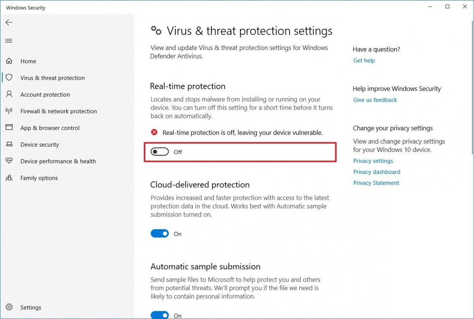Open Account protection settings
The width and height of the screenshot is (474, 319).
(44, 94)
